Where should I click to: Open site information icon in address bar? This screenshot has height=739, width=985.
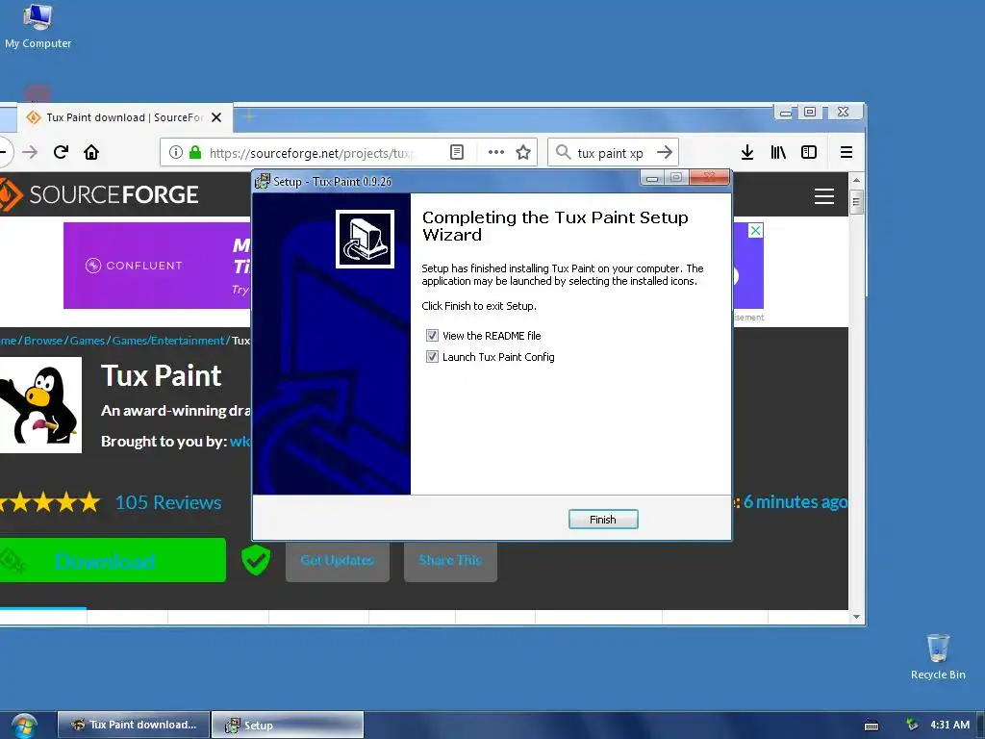point(176,152)
